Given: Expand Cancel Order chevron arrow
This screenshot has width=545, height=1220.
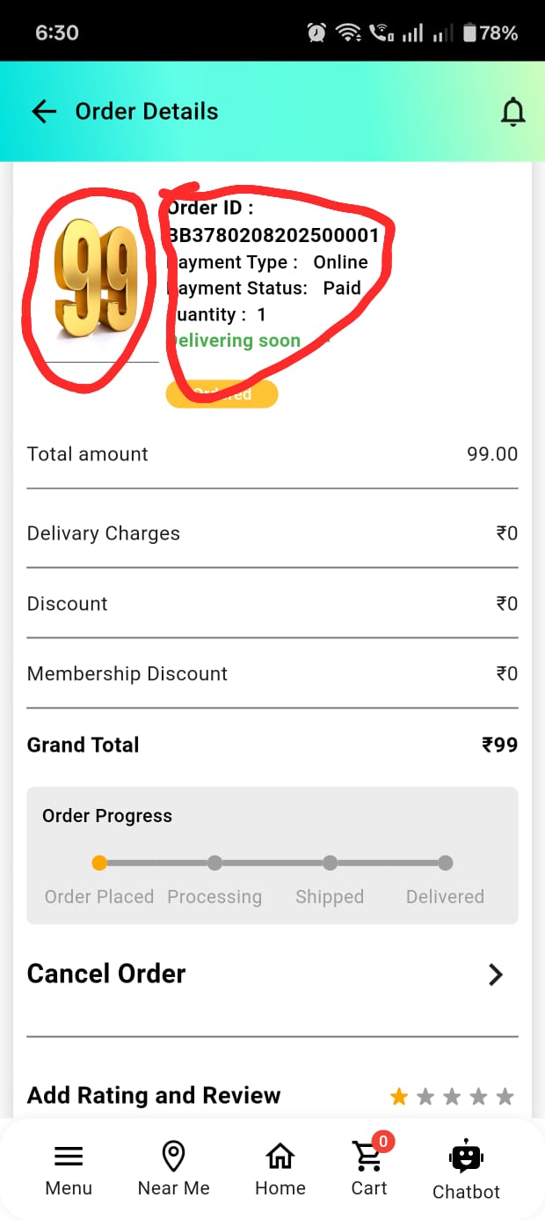Looking at the screenshot, I should (496, 974).
